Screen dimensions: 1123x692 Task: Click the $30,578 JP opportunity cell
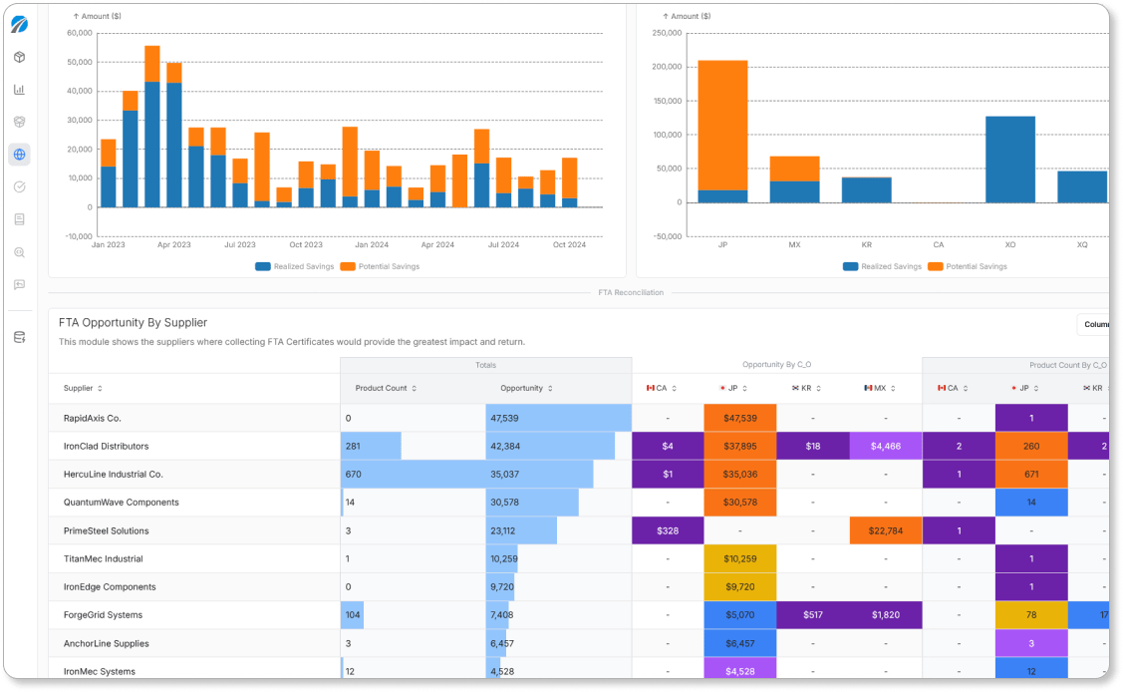point(739,503)
